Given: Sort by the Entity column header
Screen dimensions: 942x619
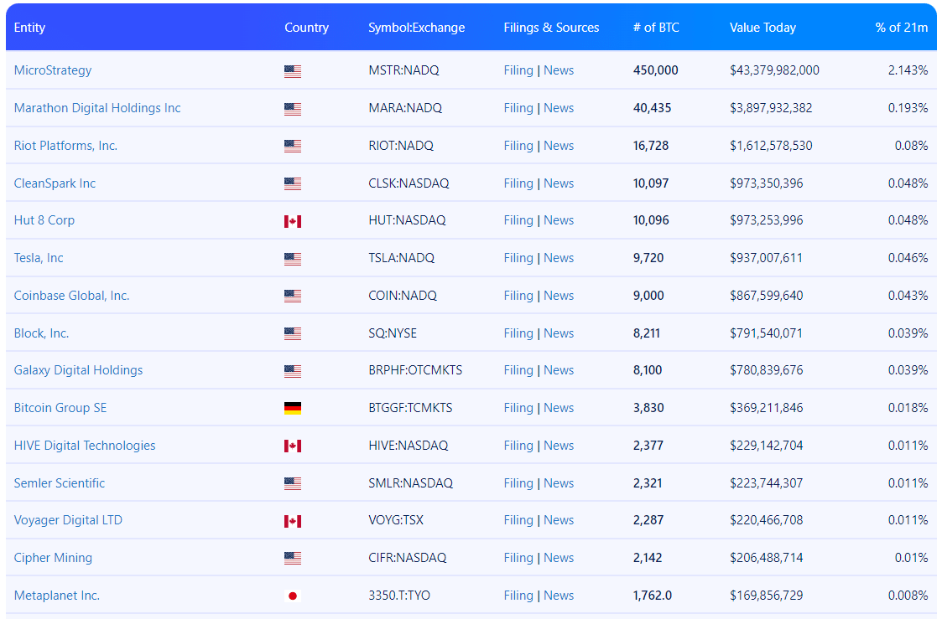Looking at the screenshot, I should pyautogui.click(x=29, y=28).
